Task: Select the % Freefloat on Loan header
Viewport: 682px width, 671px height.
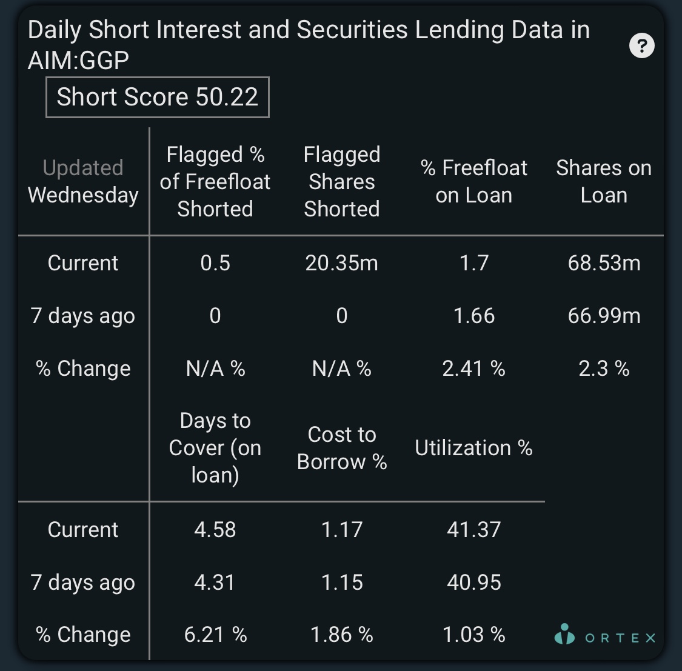Action: 473,181
